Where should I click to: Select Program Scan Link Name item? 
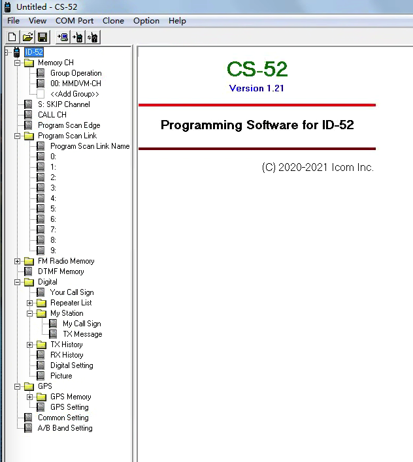pos(90,146)
